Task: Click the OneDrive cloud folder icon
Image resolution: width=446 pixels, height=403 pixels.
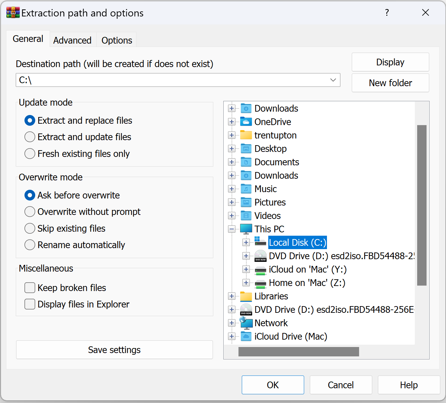Action: [x=246, y=122]
